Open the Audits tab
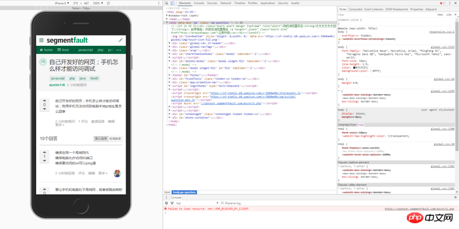This screenshot has width=459, height=229. pos(295,3)
